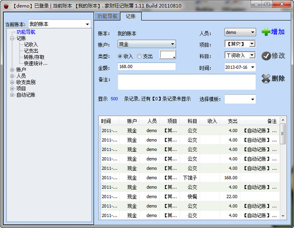294x228 pixels.
Task: Sort by the 支出 column header
Action: [230, 121]
